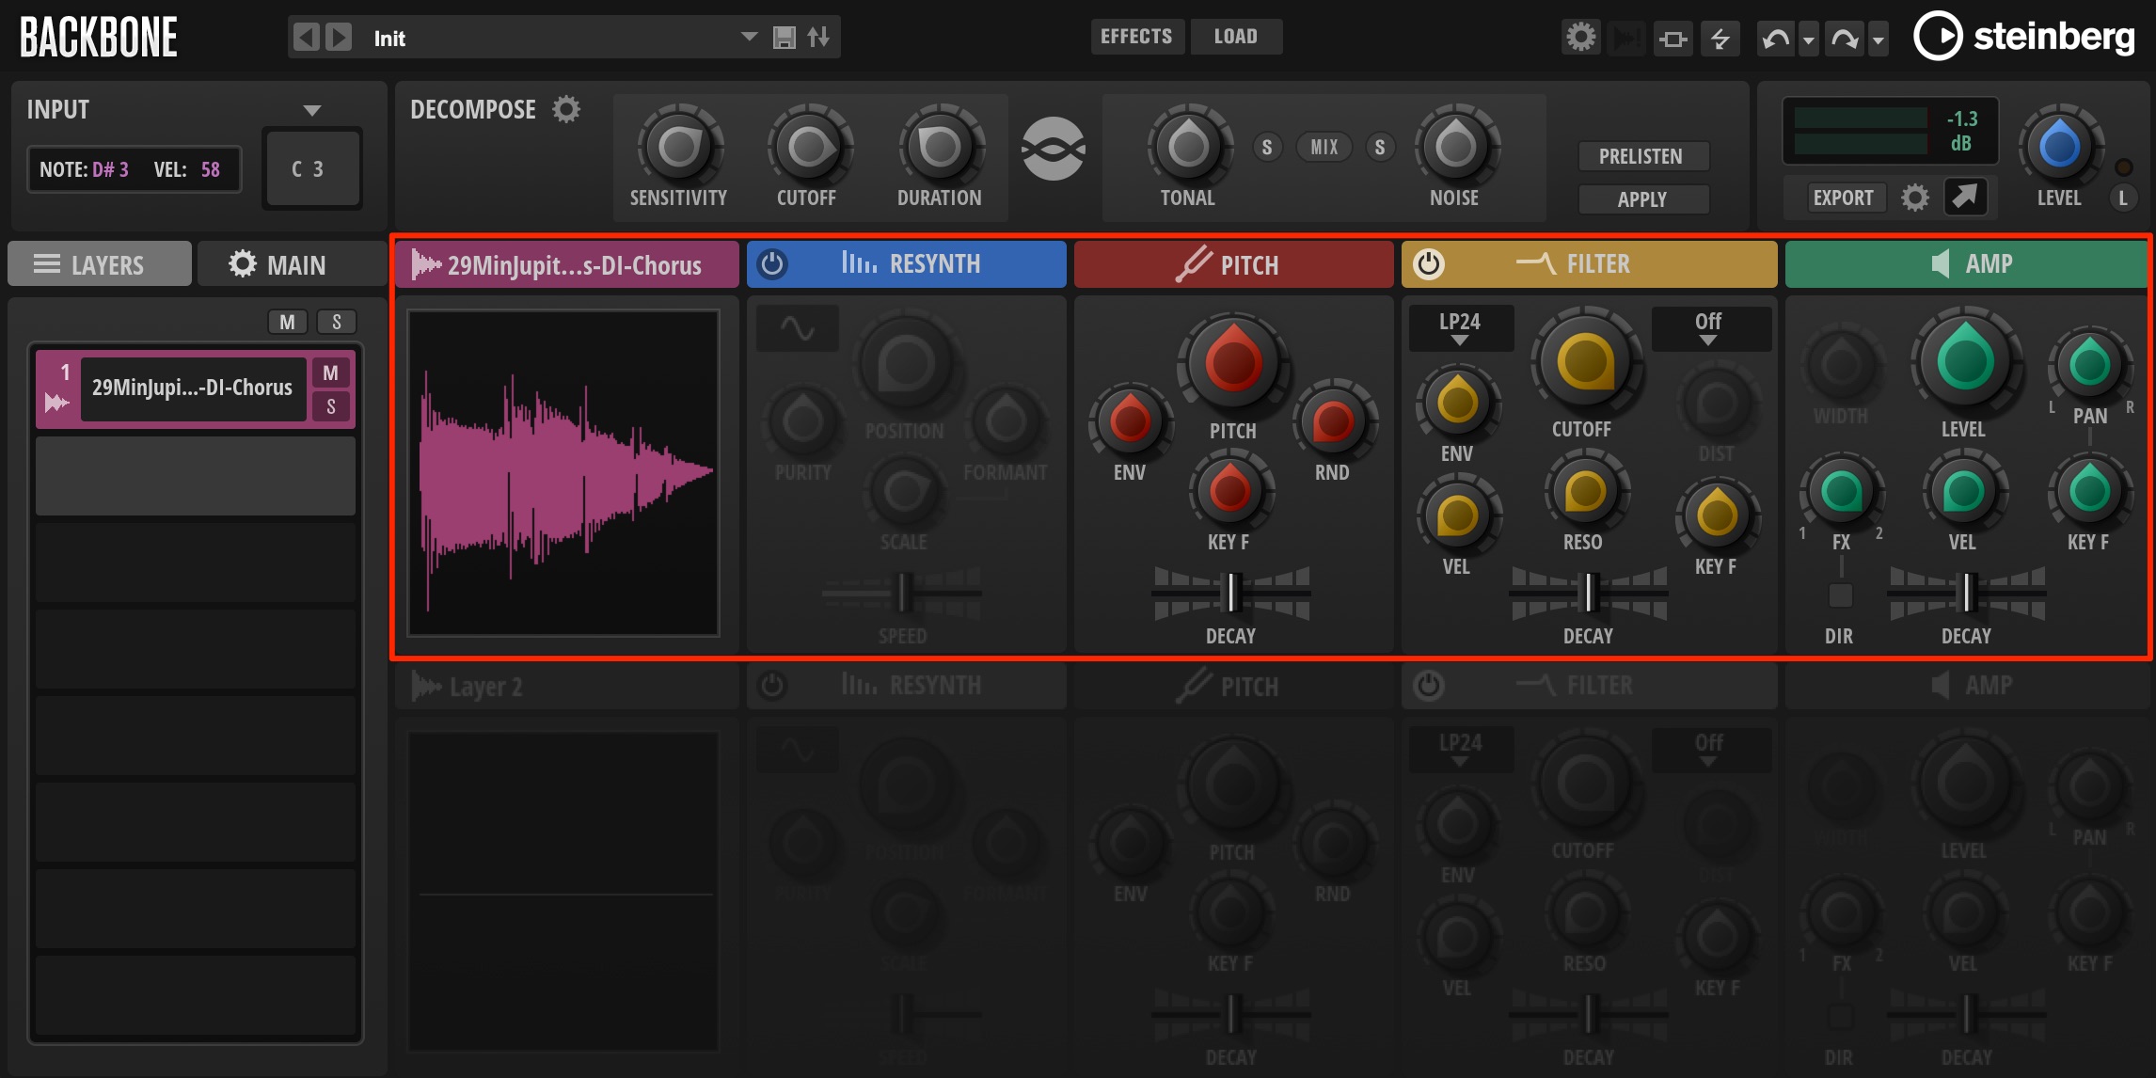Adjust the red Pitch knob
The image size is (2156, 1078).
pos(1233,364)
